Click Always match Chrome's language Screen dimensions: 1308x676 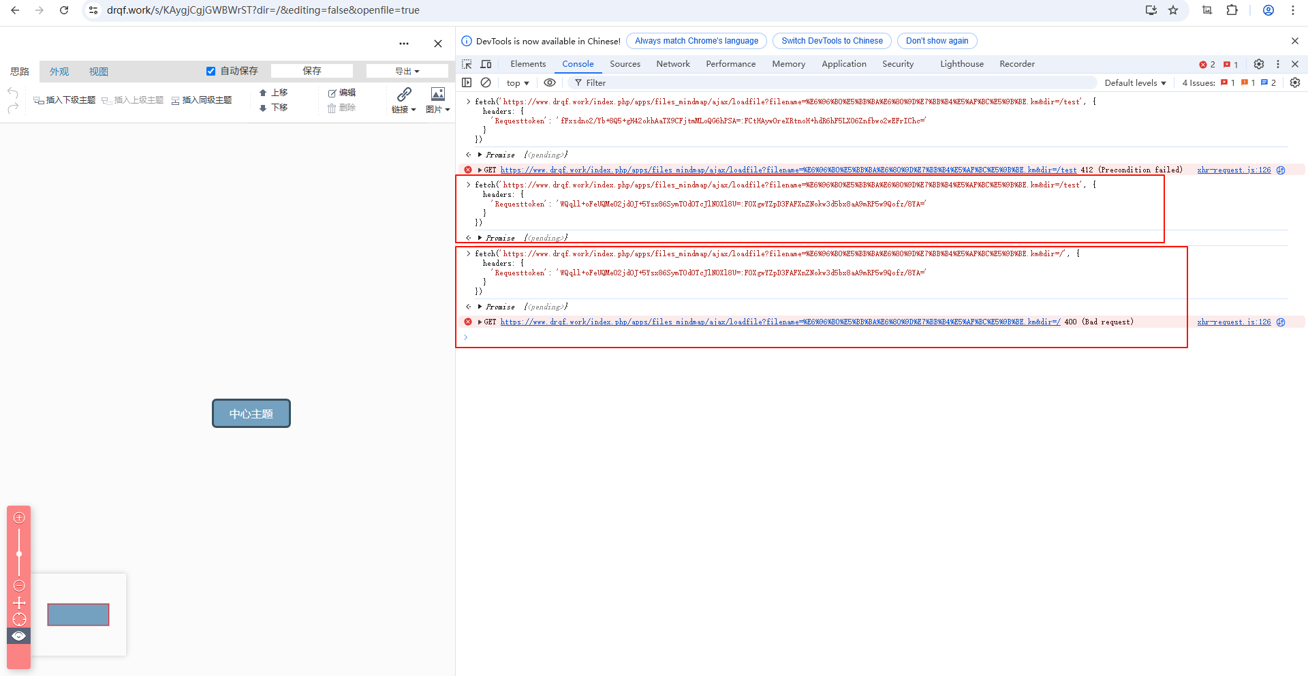click(696, 41)
